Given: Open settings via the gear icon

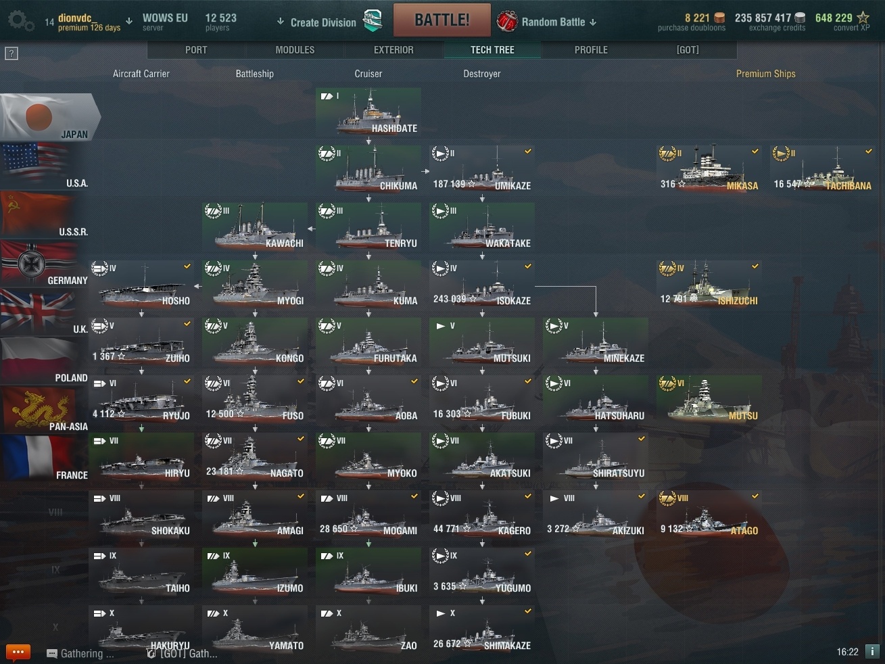Looking at the screenshot, I should 20,22.
